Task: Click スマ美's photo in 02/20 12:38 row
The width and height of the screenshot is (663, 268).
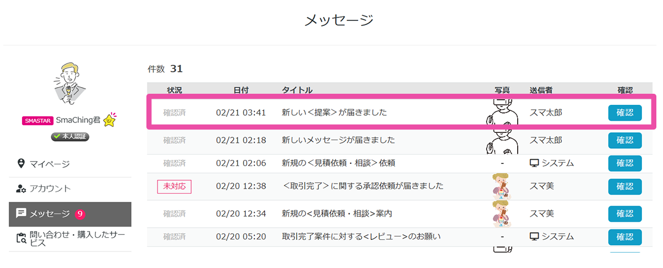Action: click(x=502, y=186)
